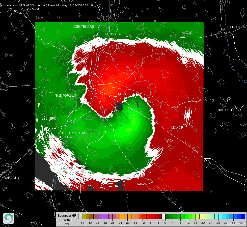Select the MONOR town label
Image resolution: width=247 pixels, height=227 pixels.
tap(177, 127)
